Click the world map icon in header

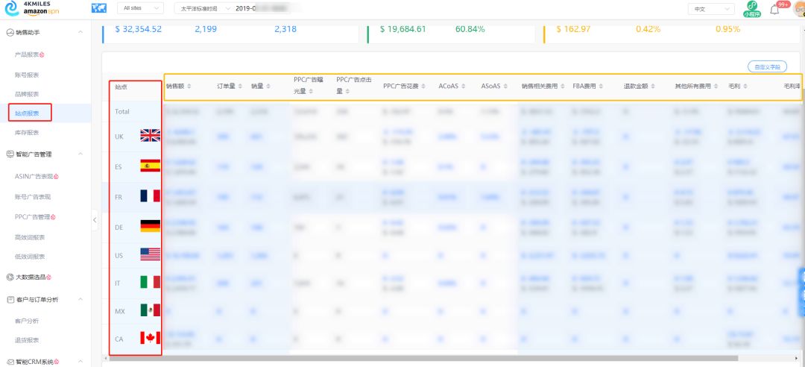[98, 8]
